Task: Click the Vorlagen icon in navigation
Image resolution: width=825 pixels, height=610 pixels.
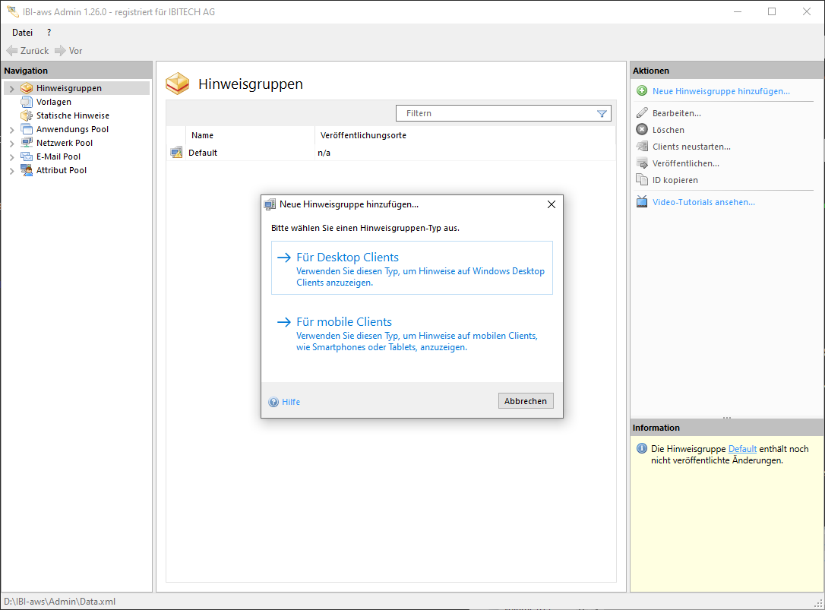Action: (x=27, y=102)
